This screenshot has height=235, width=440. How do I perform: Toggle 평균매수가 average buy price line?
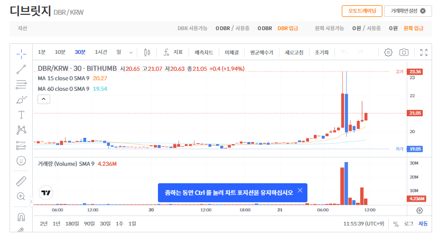tap(261, 52)
